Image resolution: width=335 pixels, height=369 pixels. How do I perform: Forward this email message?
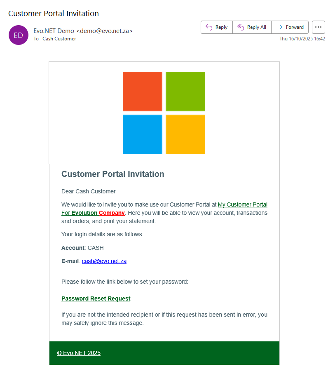pos(290,27)
